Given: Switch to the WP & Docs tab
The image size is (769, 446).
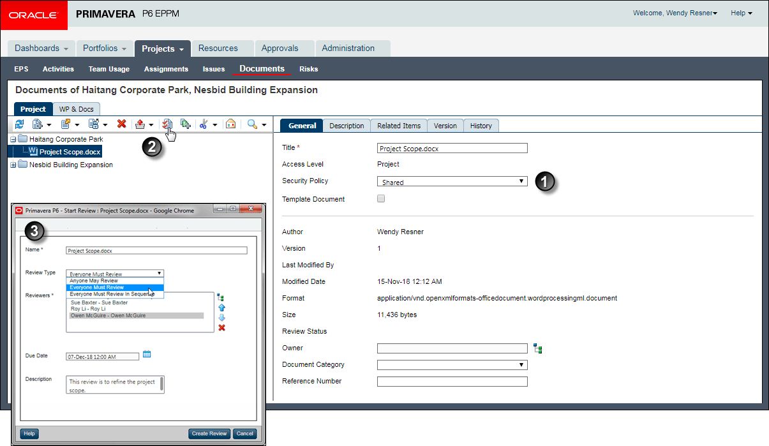Looking at the screenshot, I should tap(77, 109).
